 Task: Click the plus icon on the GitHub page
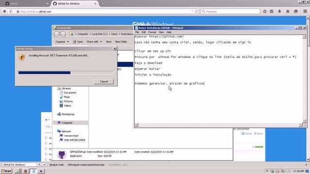(x=47, y=120)
